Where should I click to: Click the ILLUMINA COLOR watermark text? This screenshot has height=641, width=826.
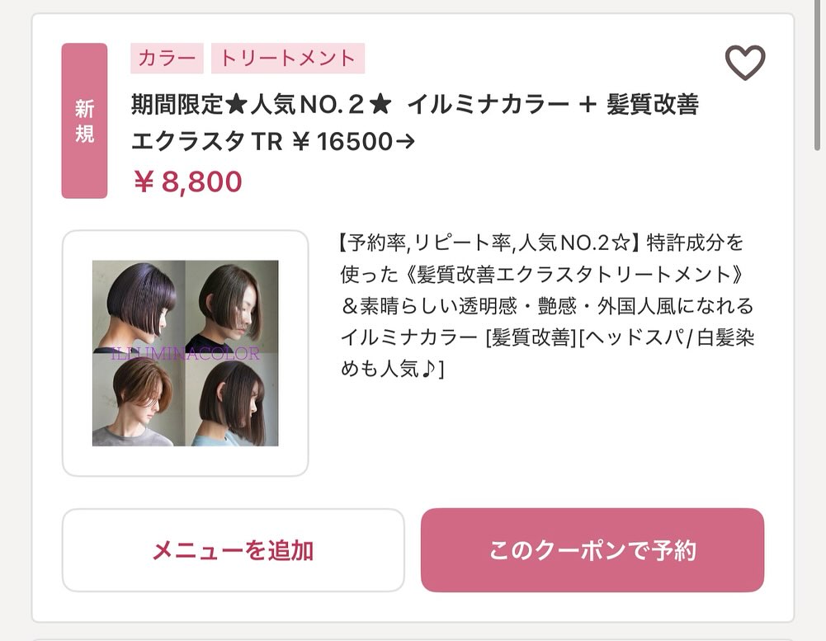click(x=186, y=353)
